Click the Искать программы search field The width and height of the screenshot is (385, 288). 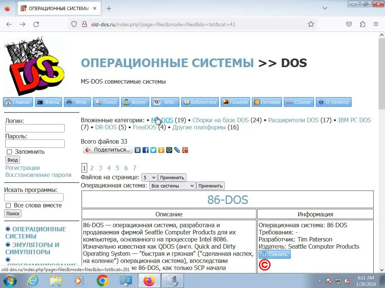(34, 197)
